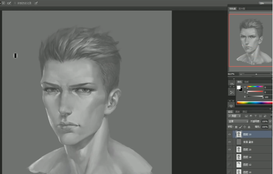The width and height of the screenshot is (273, 174).
Task: Select the 背景 副本 layer thumbnail
Action: coord(239,142)
